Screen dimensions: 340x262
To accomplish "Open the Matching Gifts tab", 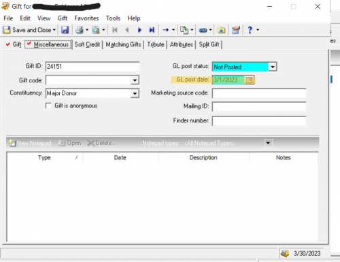I will (123, 44).
